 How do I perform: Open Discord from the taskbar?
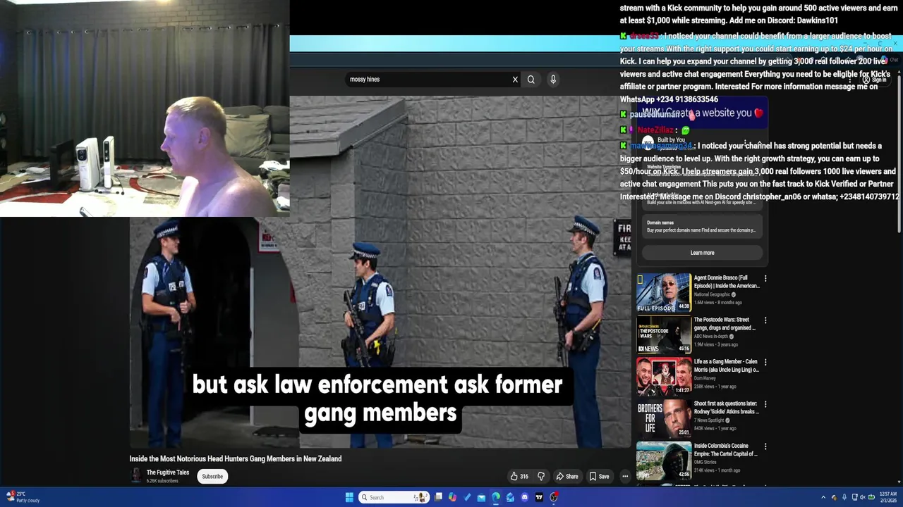[x=525, y=497]
